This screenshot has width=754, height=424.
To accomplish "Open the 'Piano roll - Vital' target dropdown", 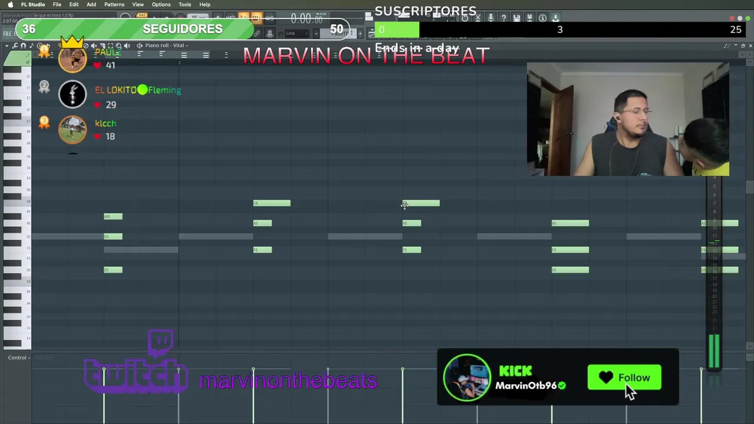I will pyautogui.click(x=166, y=45).
